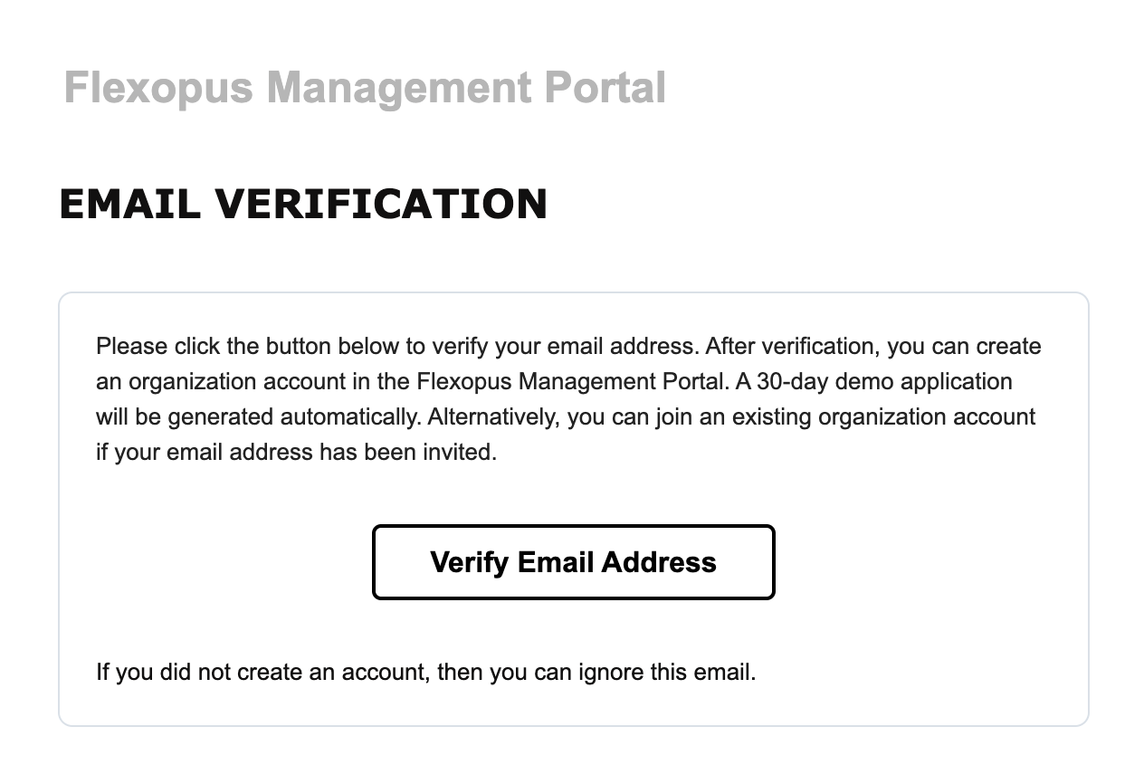Click the EMAIL VERIFICATION heading
This screenshot has width=1144, height=784.
coord(303,204)
